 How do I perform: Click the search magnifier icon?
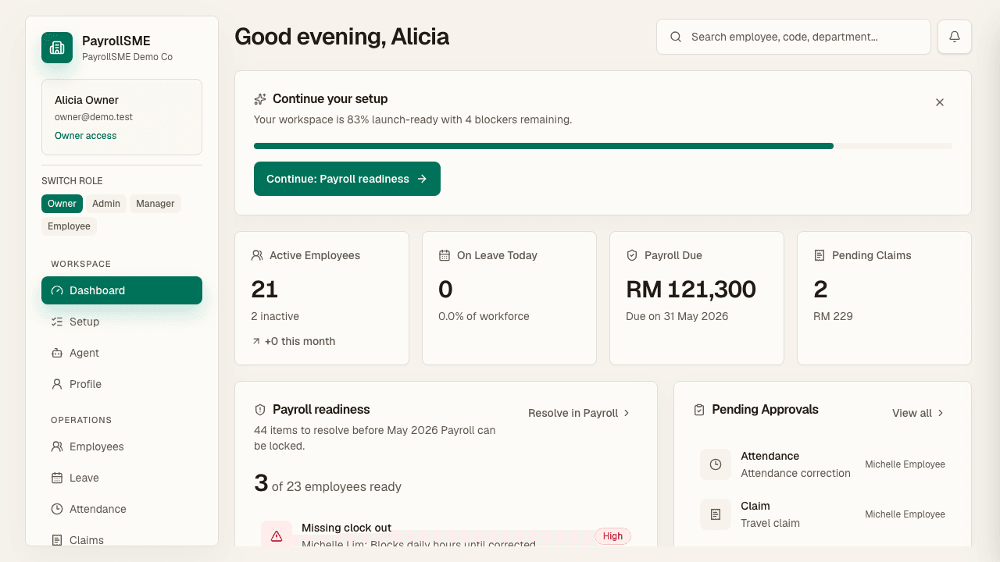(676, 37)
